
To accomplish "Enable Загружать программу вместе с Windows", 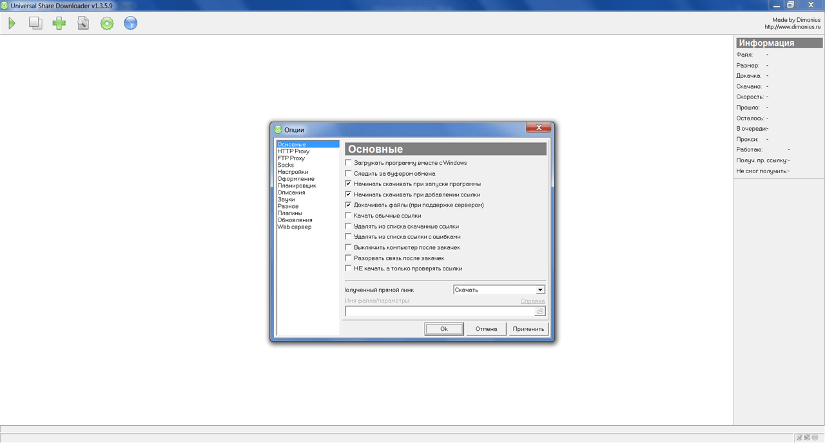I will (x=349, y=163).
